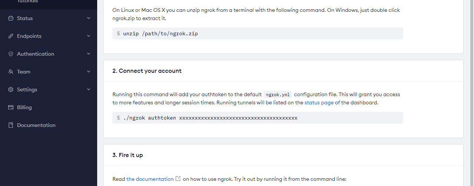This screenshot has height=186, width=474.
Task: Click the Team people icon
Action: tap(11, 72)
